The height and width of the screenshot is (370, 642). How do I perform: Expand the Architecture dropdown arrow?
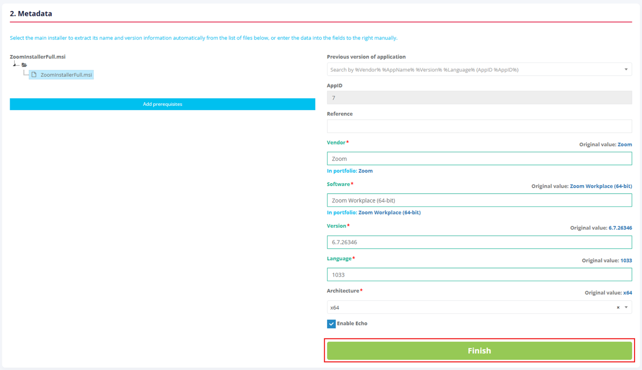click(626, 307)
